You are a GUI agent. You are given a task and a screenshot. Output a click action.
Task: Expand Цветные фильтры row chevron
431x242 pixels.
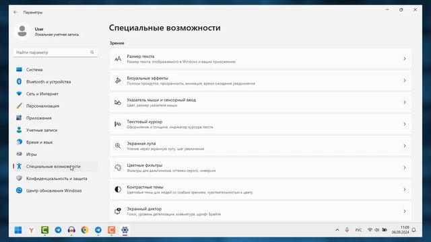404,167
